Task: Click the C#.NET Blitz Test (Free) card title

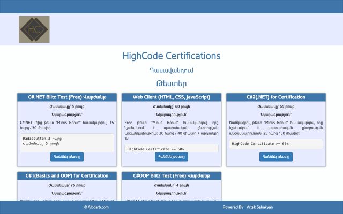Action: click(x=67, y=97)
